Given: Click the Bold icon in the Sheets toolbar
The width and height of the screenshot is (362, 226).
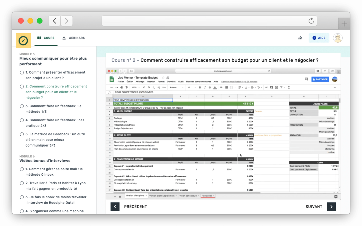Looking at the screenshot, I should pyautogui.click(x=200, y=87).
